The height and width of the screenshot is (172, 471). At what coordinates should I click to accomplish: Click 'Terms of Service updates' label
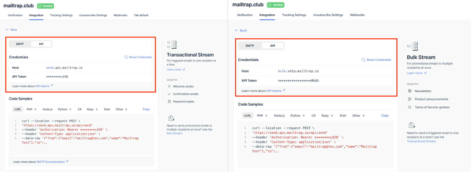pyautogui.click(x=432, y=107)
